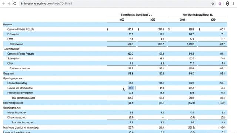Click the Three Months Ended March 31 header
Viewport: 237px width, 133px height.
(x=137, y=15)
